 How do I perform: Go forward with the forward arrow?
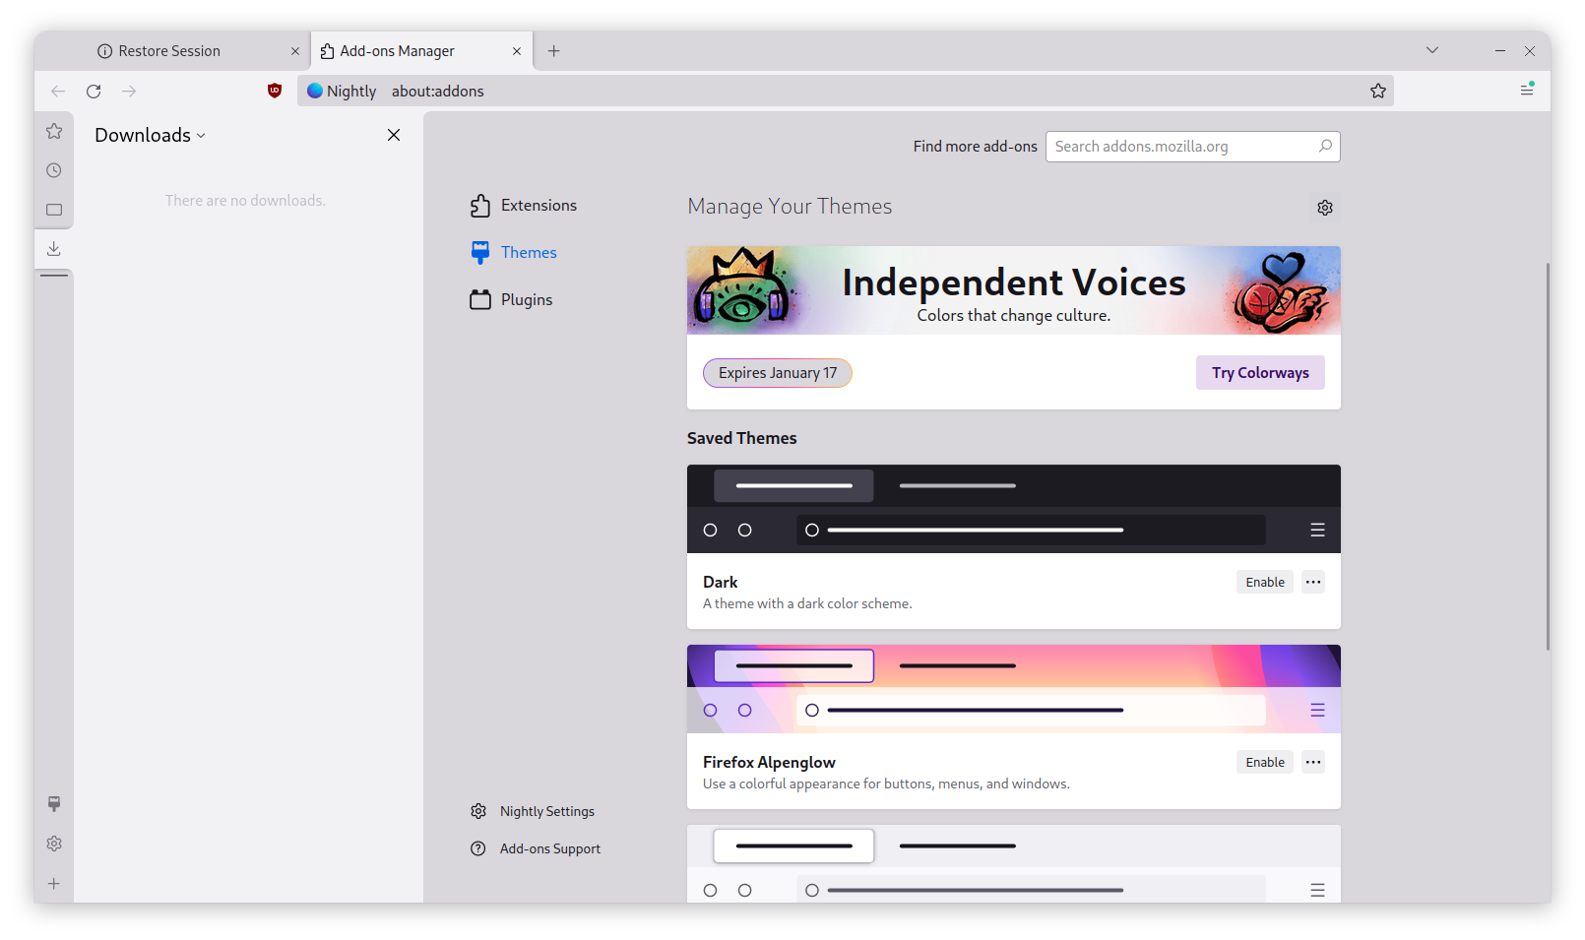pos(129,91)
